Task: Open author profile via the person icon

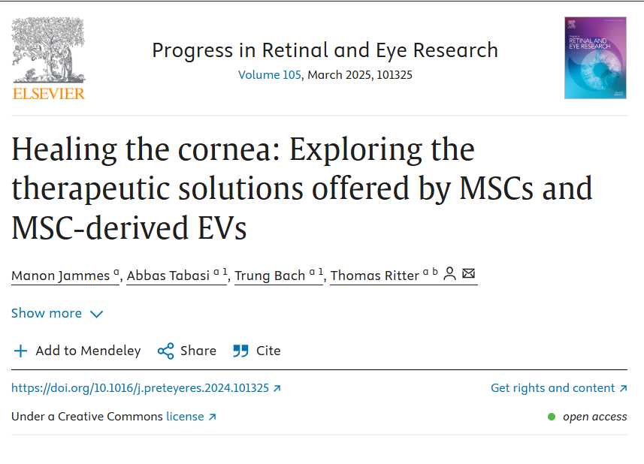Action: pyautogui.click(x=449, y=274)
